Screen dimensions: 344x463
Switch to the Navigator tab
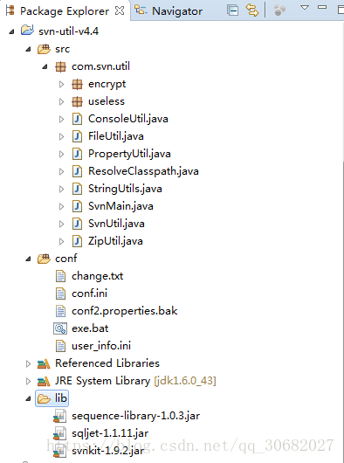coord(177,11)
